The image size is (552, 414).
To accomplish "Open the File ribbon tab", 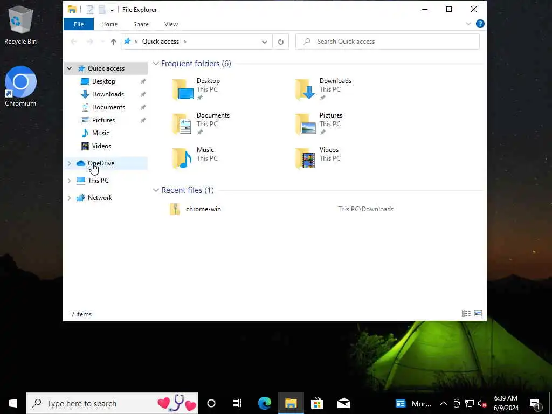I will point(79,24).
